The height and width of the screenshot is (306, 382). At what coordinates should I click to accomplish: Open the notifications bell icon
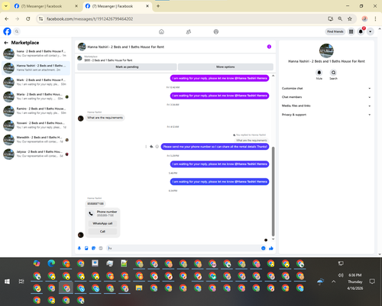pos(361,31)
